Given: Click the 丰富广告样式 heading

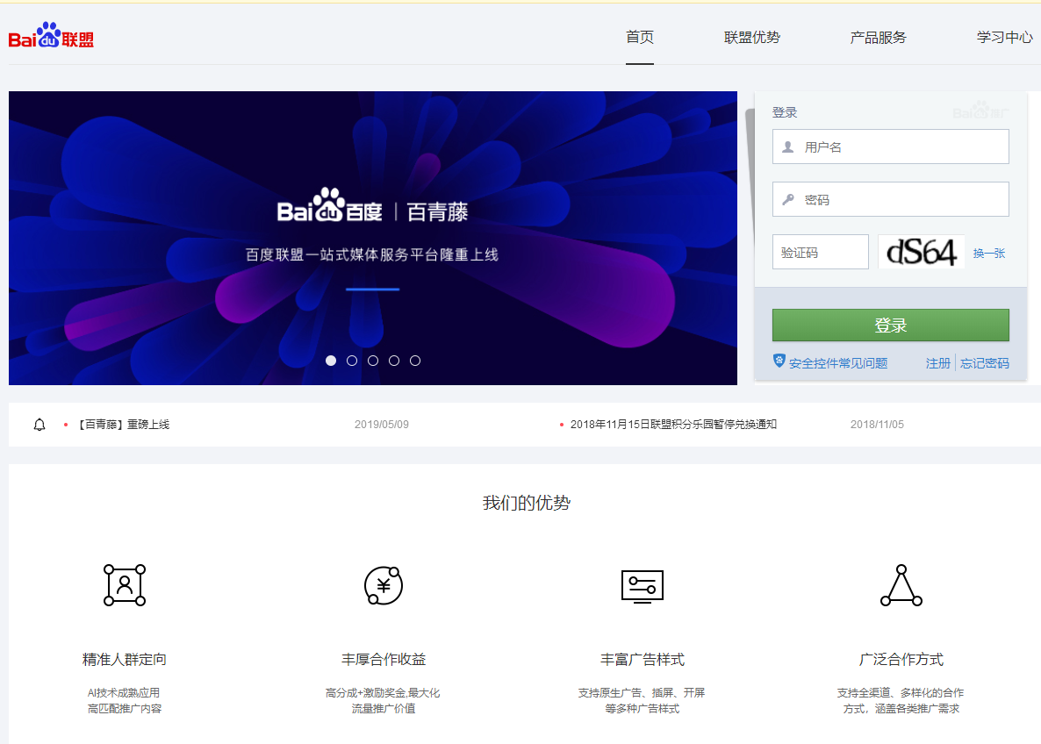Looking at the screenshot, I should tap(643, 660).
